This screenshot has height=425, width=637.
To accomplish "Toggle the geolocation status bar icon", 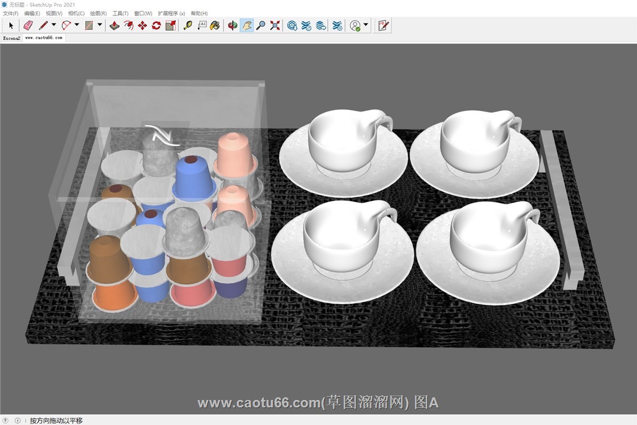I will [5, 420].
